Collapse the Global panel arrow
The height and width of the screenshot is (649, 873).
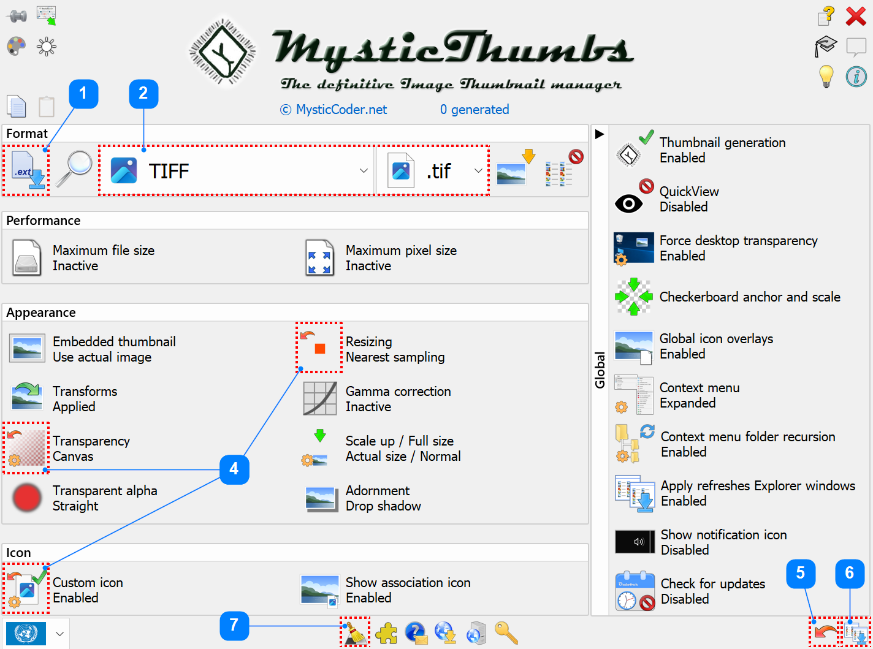[x=600, y=134]
